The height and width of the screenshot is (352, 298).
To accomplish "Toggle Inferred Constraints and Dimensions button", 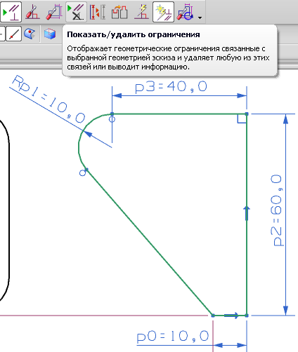I will click(163, 12).
